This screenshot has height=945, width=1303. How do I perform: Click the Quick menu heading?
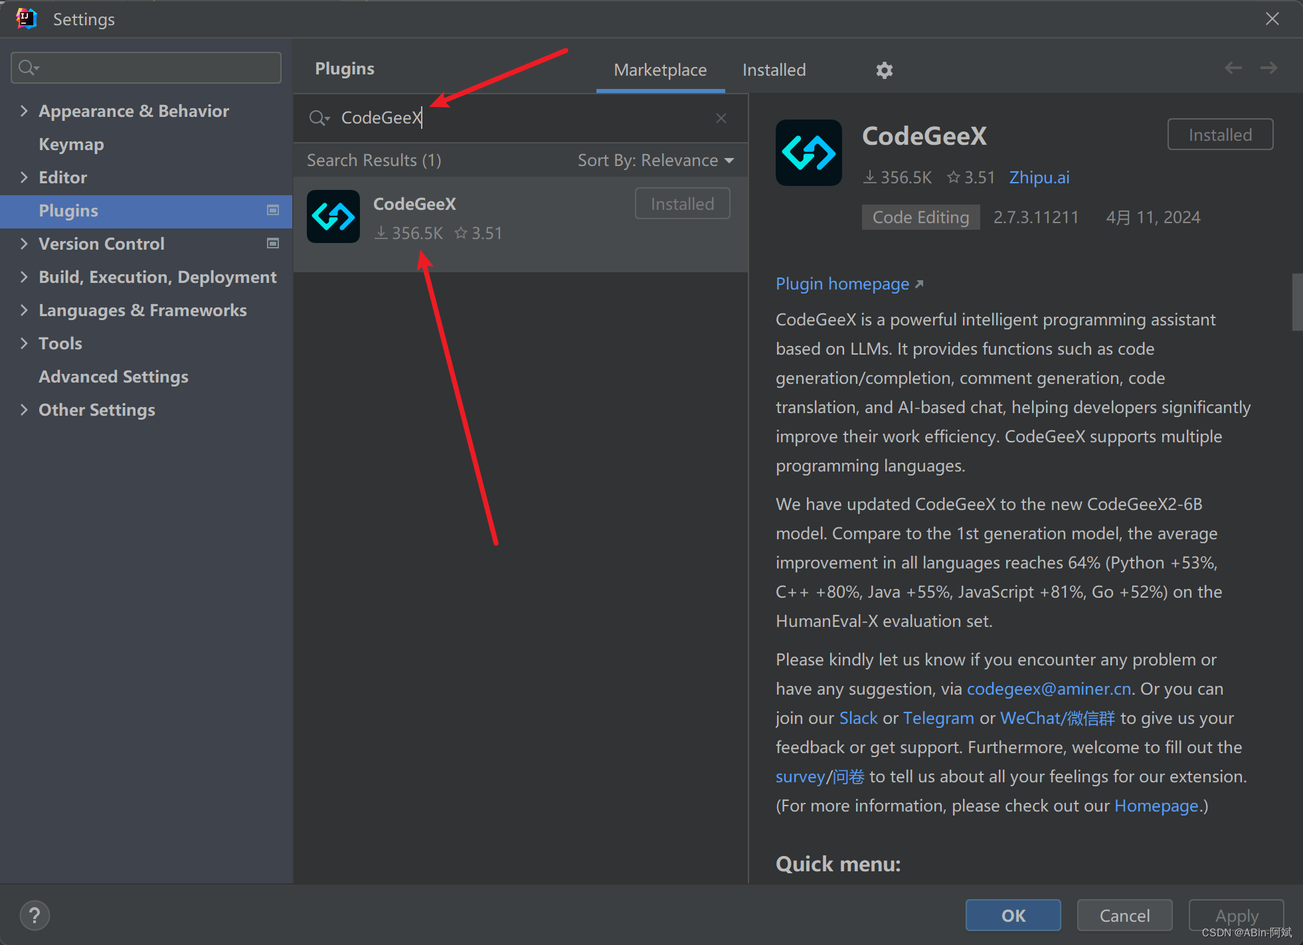(x=838, y=864)
